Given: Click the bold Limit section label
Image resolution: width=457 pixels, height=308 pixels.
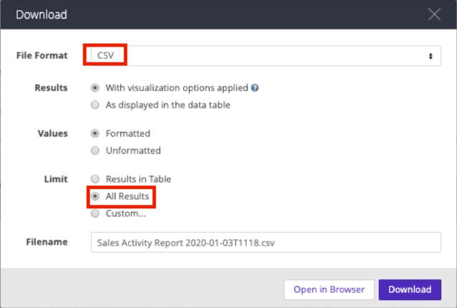Looking at the screenshot, I should [x=56, y=179].
